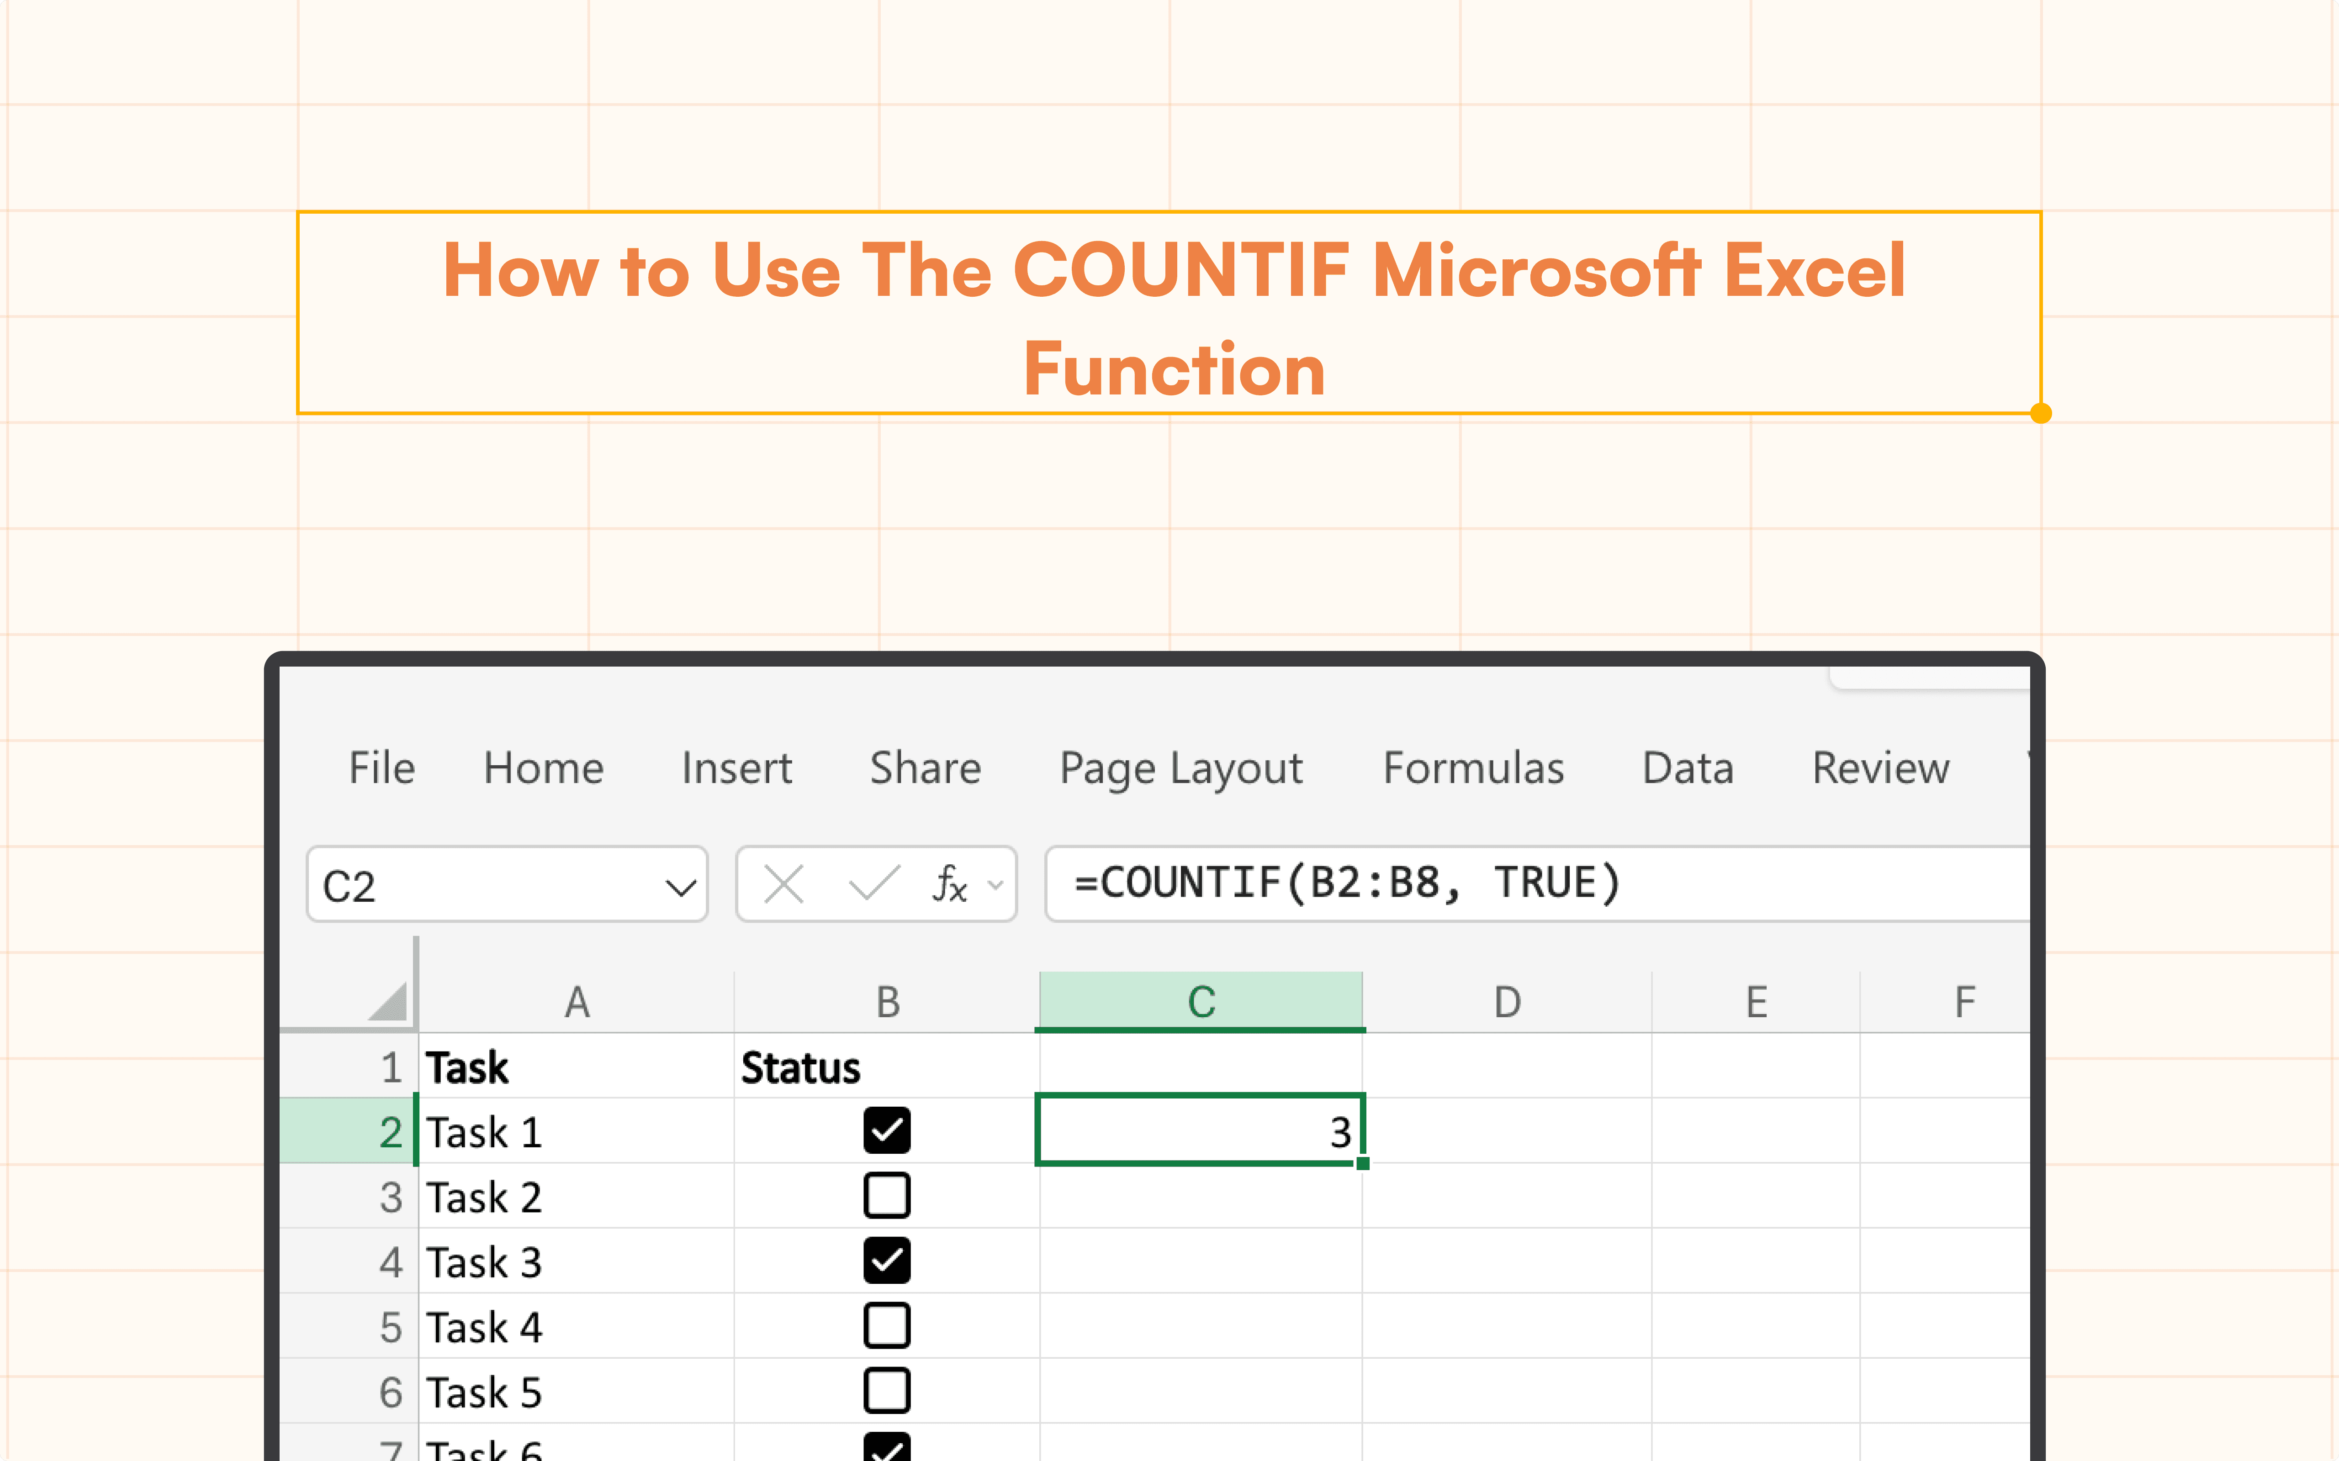
Task: Select column B header
Action: [887, 1002]
